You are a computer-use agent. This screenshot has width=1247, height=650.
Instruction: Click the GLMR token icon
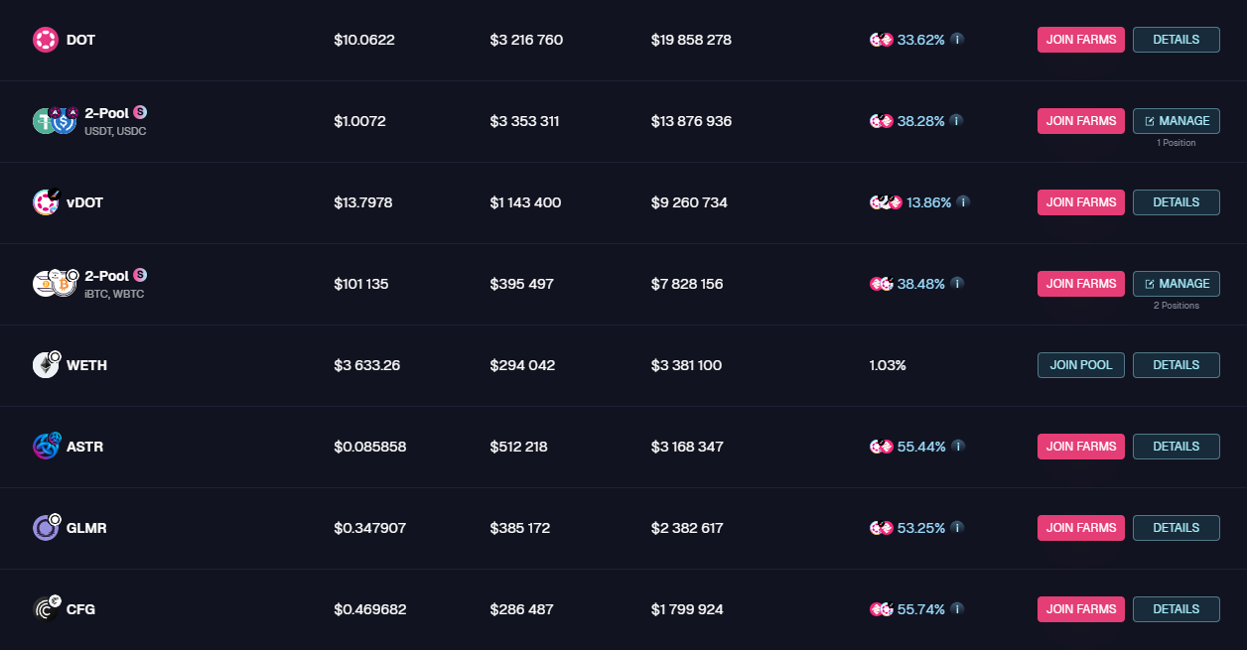(x=46, y=528)
